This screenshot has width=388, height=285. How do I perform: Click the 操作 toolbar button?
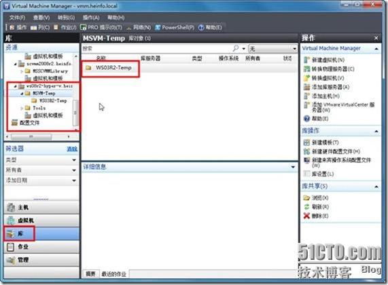click(18, 27)
